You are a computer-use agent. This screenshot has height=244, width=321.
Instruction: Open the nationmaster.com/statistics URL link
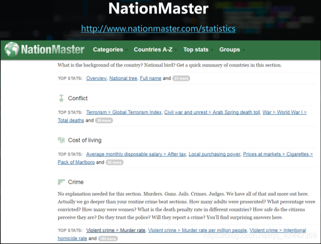pyautogui.click(x=158, y=28)
